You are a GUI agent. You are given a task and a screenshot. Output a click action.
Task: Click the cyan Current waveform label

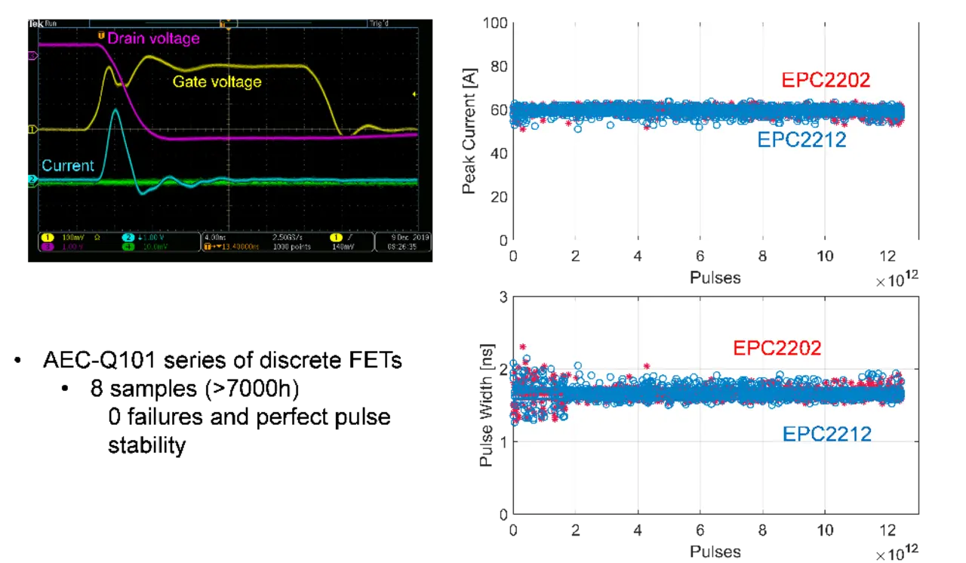pyautogui.click(x=68, y=165)
